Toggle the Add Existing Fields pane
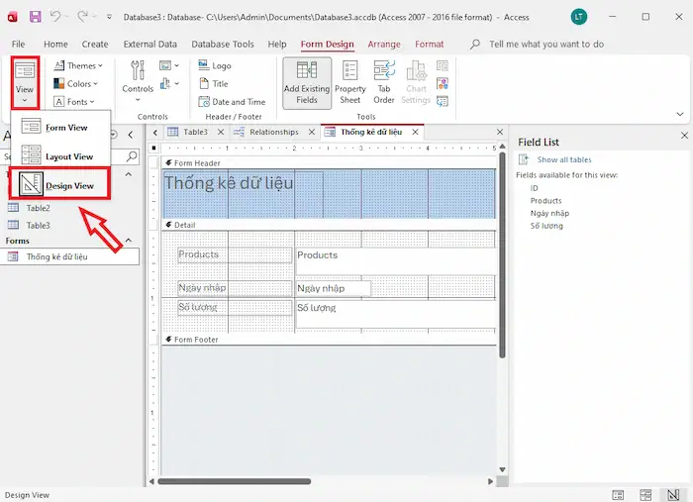 coord(307,81)
